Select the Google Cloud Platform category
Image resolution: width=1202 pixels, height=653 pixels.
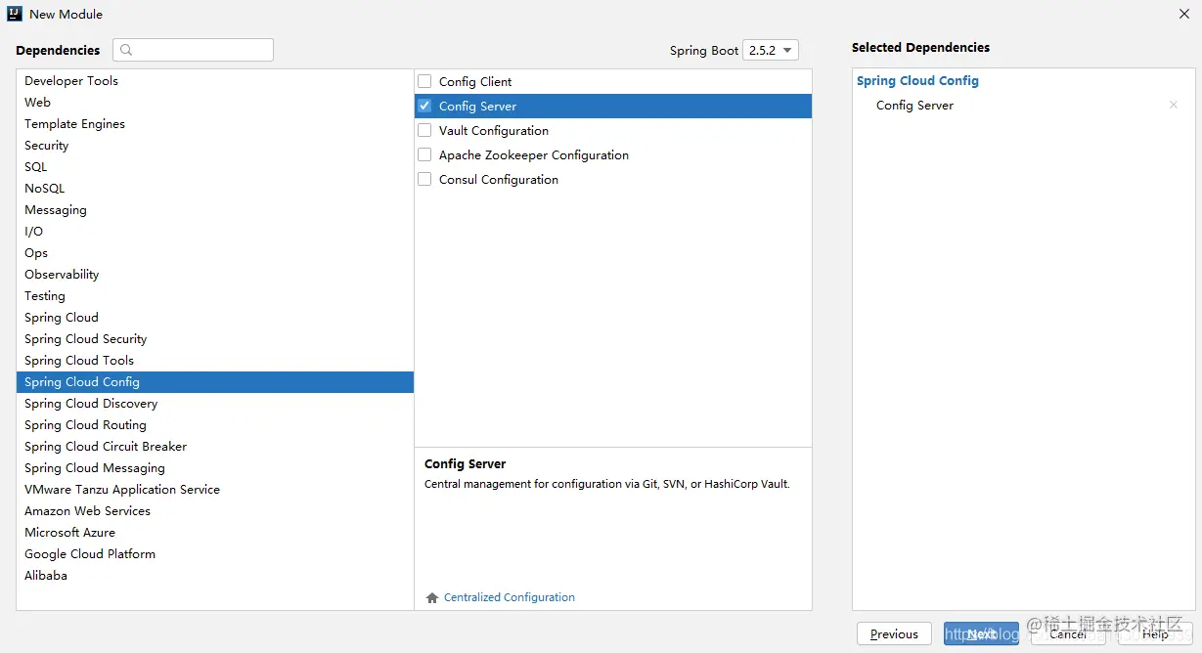click(215, 554)
